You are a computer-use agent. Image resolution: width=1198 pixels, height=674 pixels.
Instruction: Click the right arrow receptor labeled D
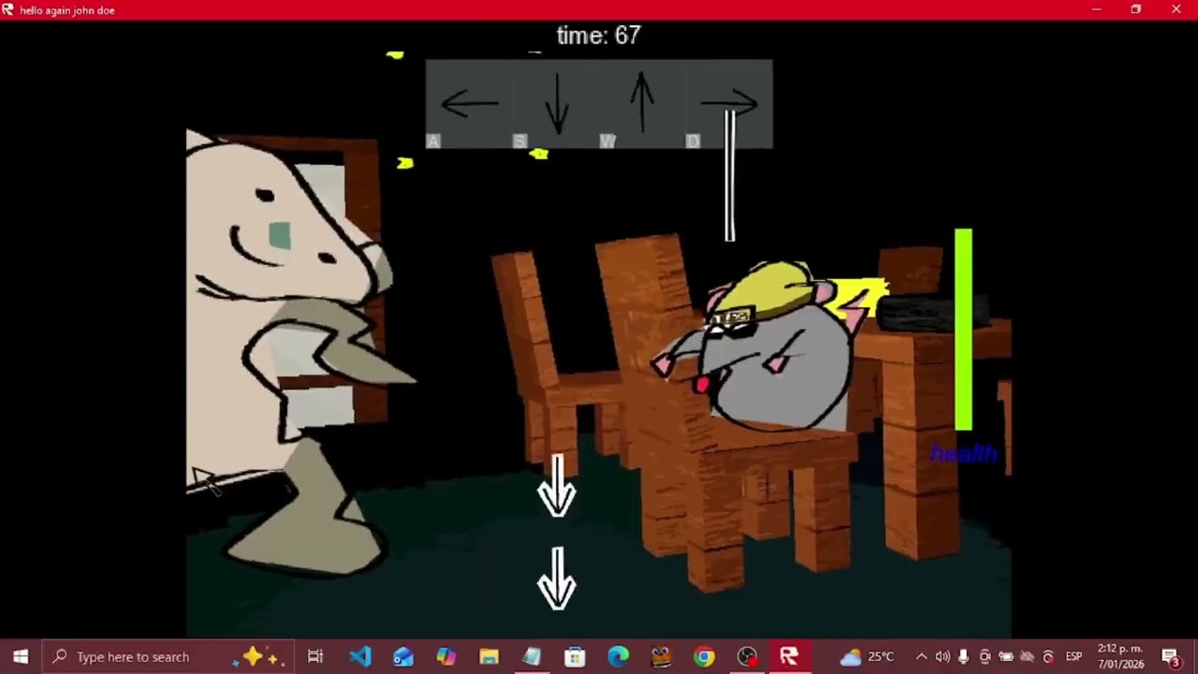(x=729, y=104)
